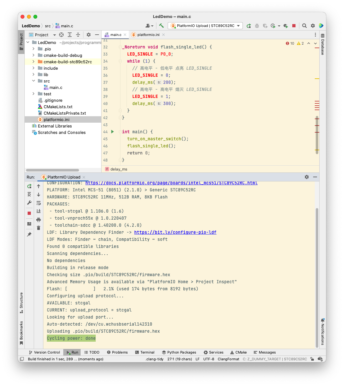Screen dimensions: 344x386
Task: Clear Run console with trash icon
Action: pyautogui.click(x=39, y=228)
